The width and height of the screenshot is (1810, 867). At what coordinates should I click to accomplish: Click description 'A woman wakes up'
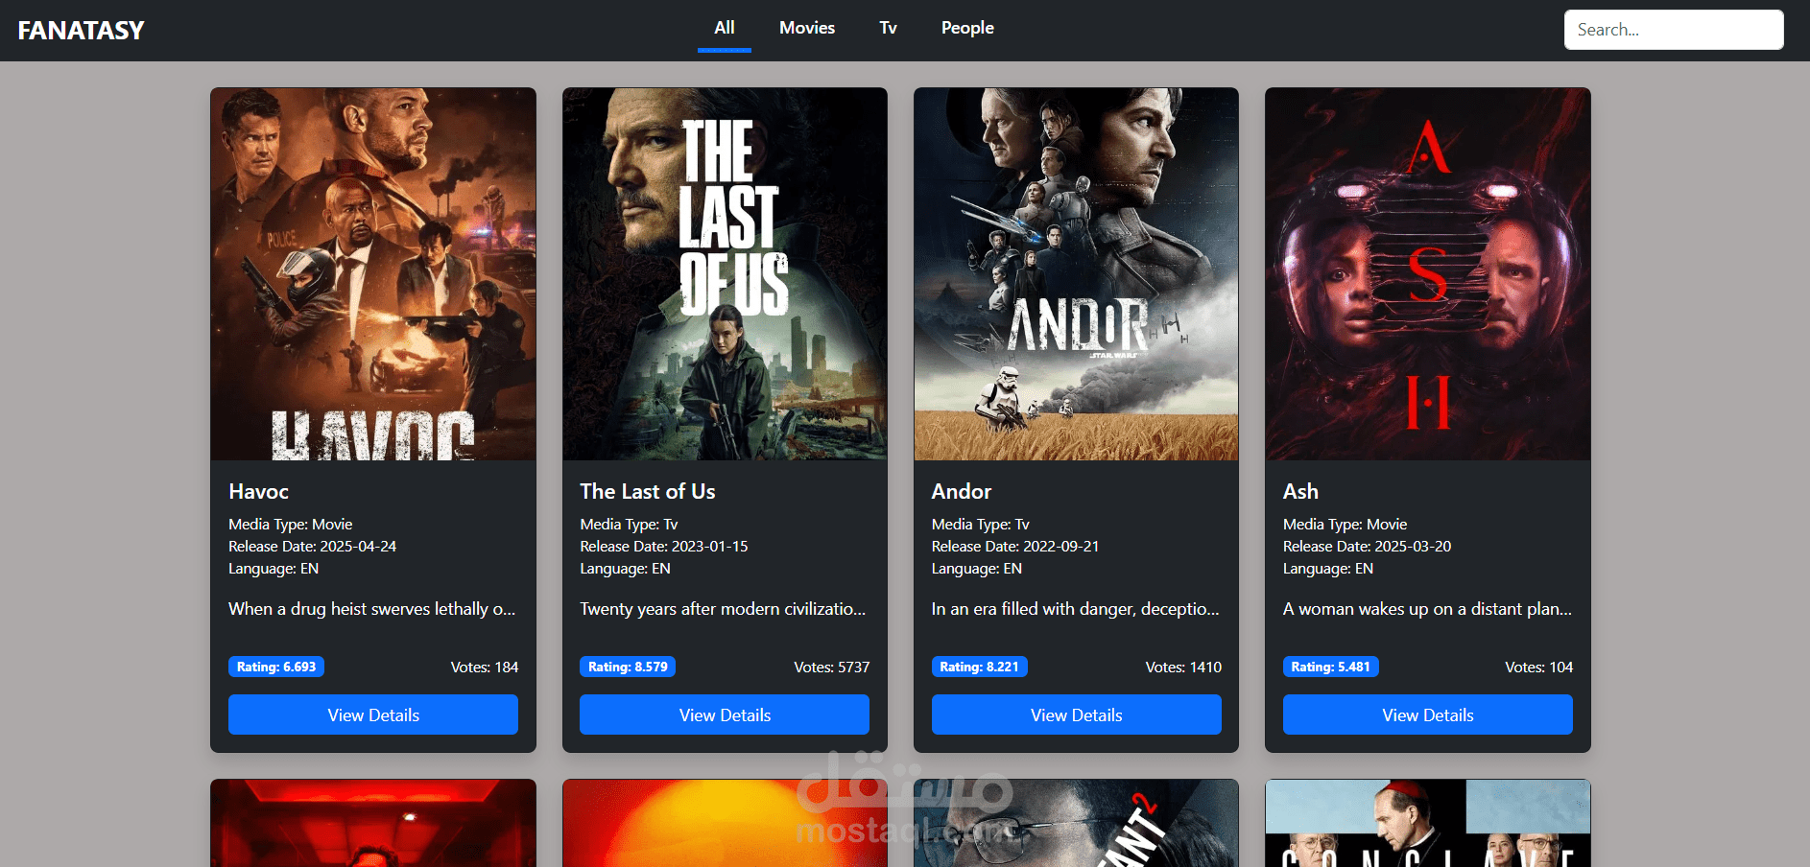[1427, 609]
